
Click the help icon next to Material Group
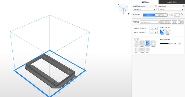[x=156, y=6]
